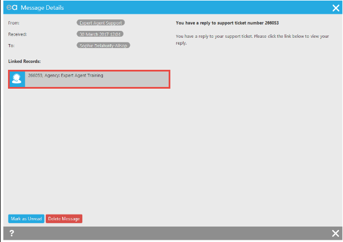Click the Expert Agent Support sender tag

tap(101, 23)
